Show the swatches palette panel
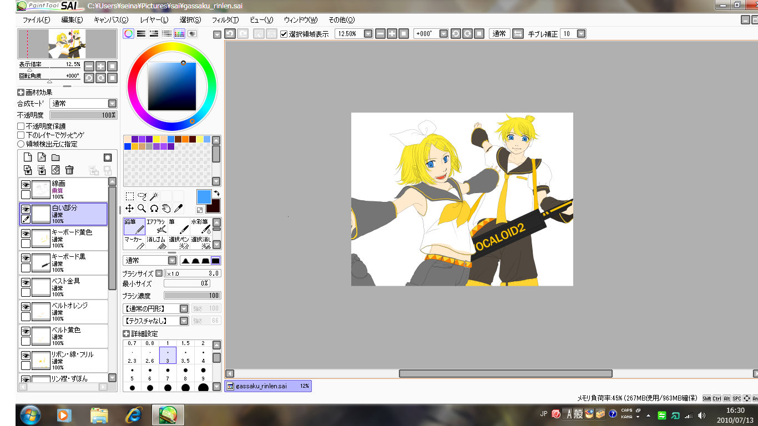 (x=179, y=33)
